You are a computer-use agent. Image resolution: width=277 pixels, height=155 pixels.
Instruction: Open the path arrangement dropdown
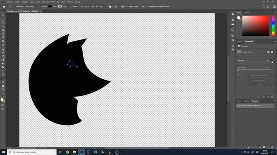pos(122,6)
